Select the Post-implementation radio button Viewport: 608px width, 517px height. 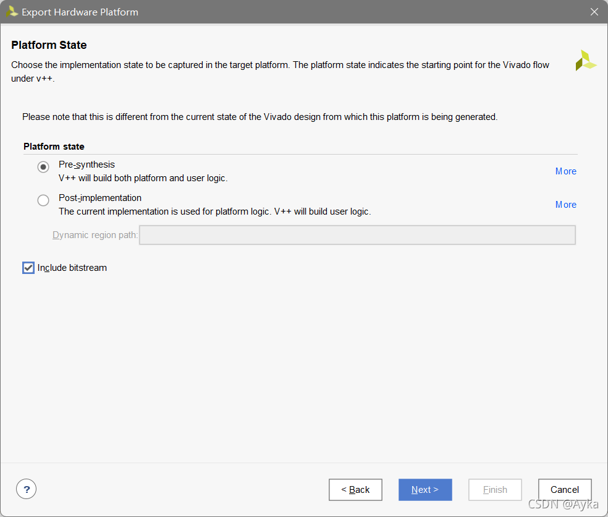tap(43, 200)
